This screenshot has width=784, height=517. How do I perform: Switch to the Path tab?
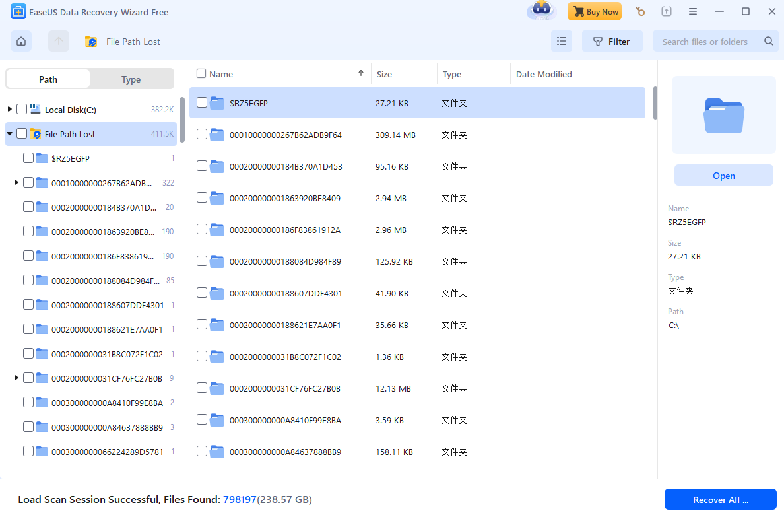pos(48,79)
